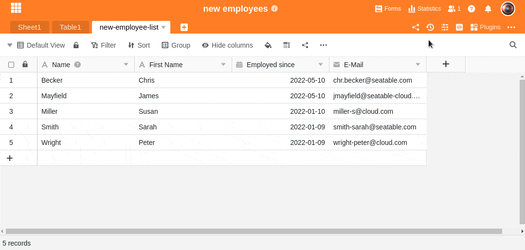Screen dimensions: 525x250
Task: Click the row height icon in toolbar
Action: tap(287, 45)
